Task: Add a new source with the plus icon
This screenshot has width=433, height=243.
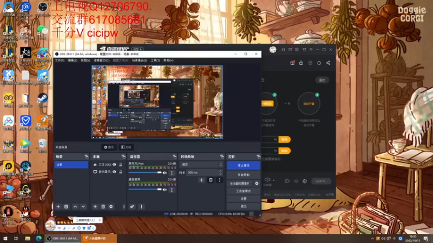Action: [x=95, y=207]
